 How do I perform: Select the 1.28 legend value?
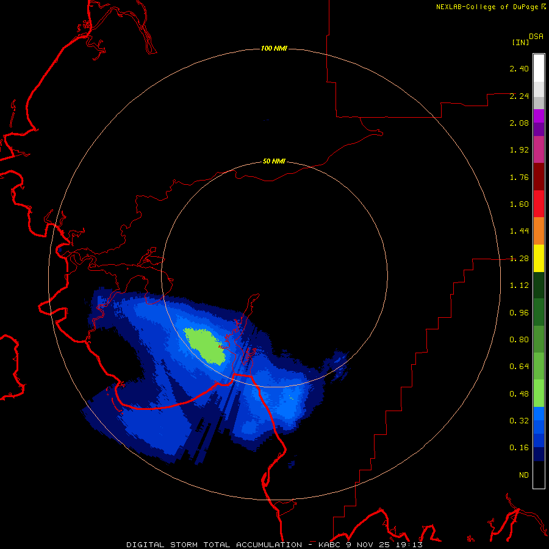[519, 259]
